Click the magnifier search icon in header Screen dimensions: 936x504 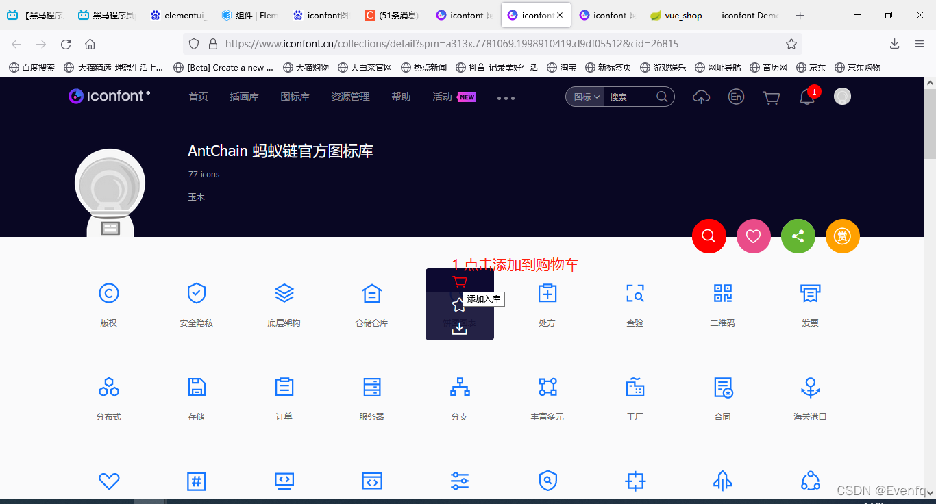(x=662, y=97)
